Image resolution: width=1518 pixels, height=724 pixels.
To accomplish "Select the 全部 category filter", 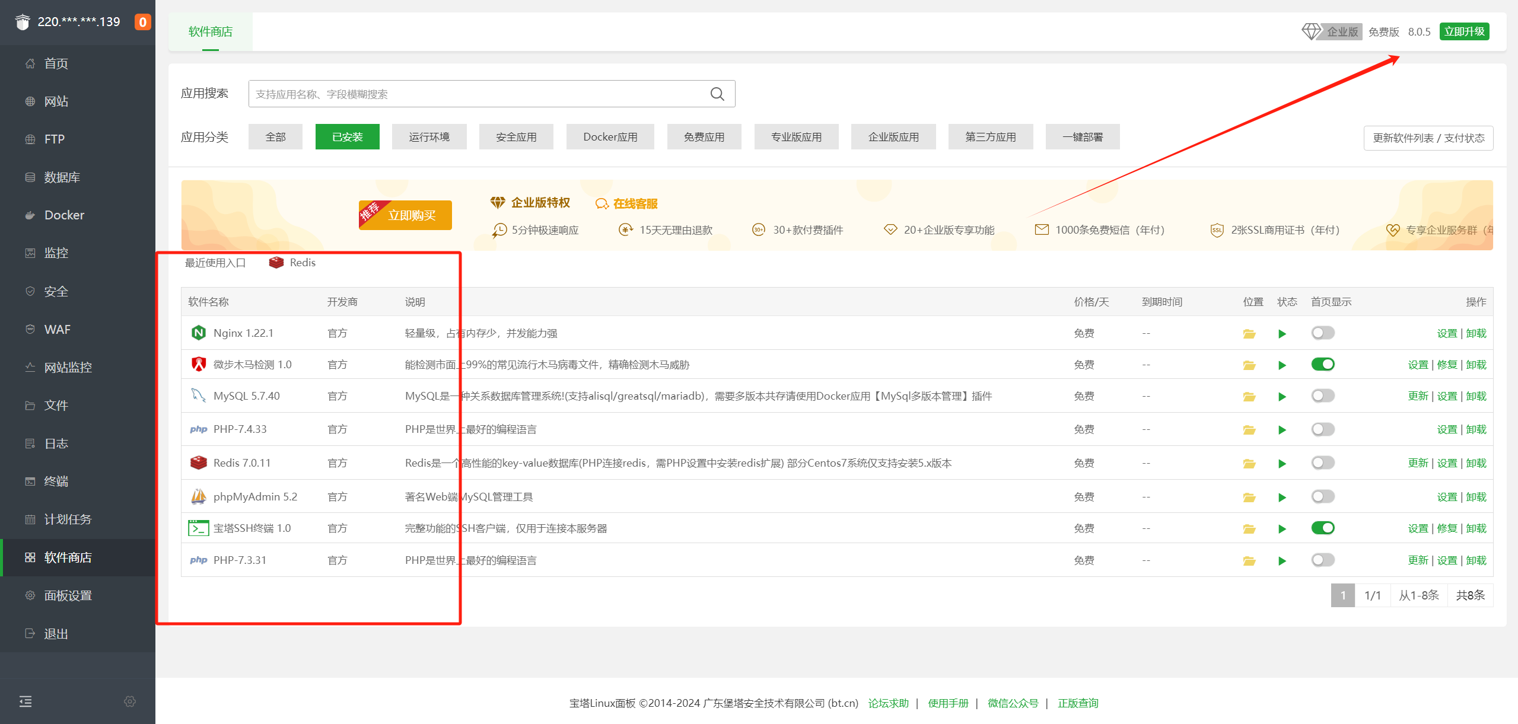I will [275, 137].
